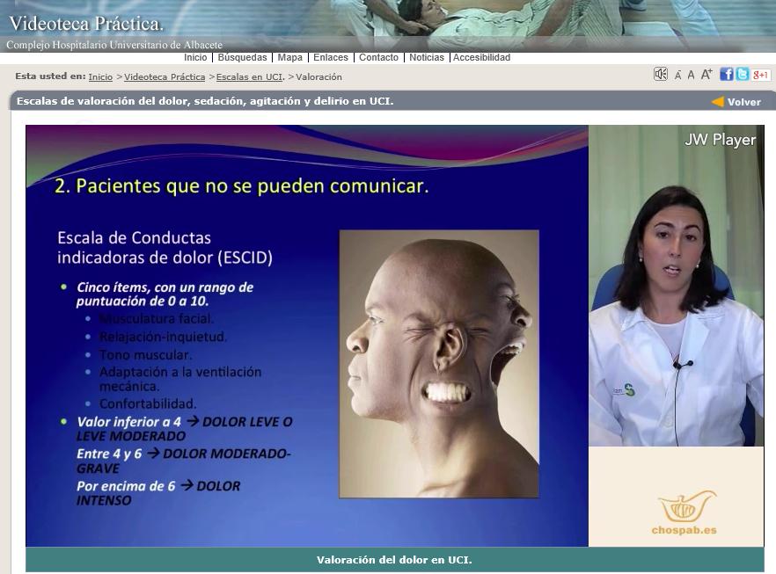Share the page on Twitter
Image resolution: width=776 pixels, height=574 pixels.
click(743, 75)
